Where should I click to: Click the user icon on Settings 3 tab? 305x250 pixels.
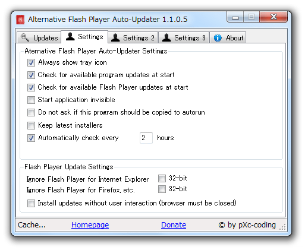point(166,37)
